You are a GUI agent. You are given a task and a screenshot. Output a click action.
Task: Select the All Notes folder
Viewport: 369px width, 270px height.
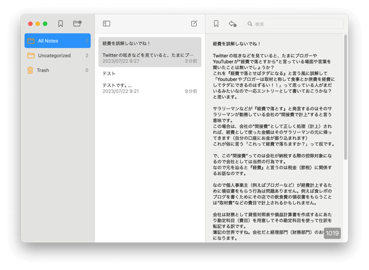click(x=57, y=41)
